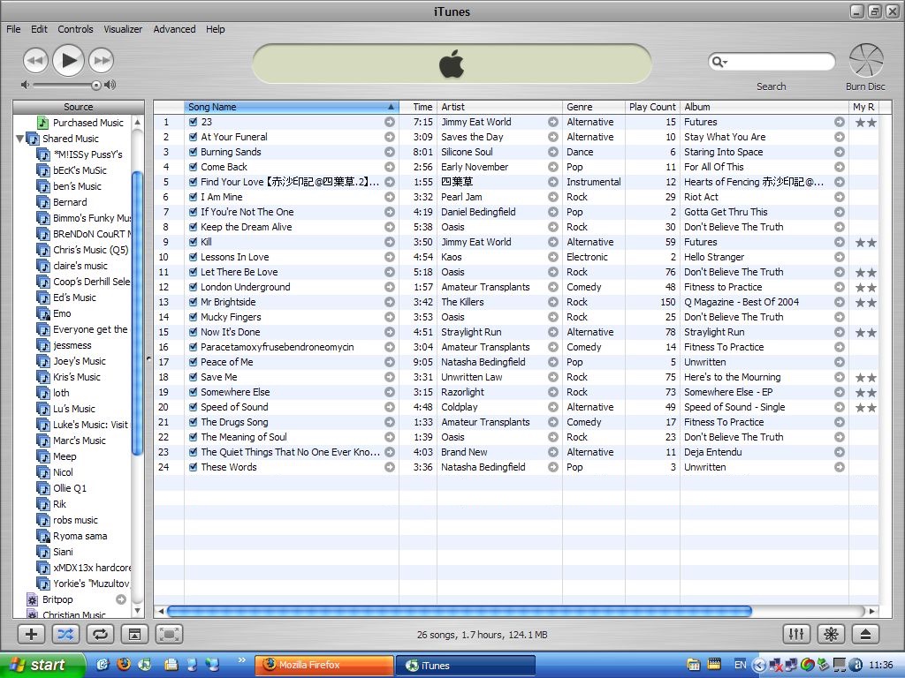Sort by Play Count column header
Viewport: 905px width, 678px height.
(652, 107)
